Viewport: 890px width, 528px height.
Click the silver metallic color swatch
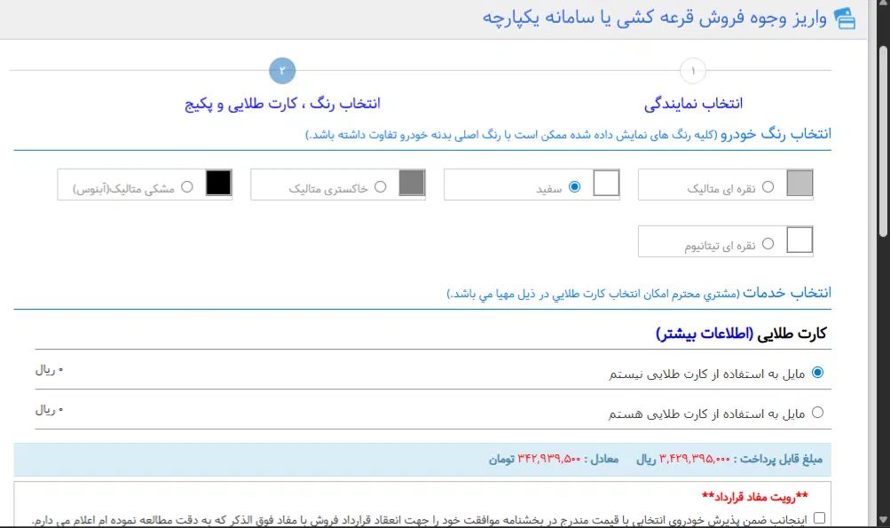[799, 184]
